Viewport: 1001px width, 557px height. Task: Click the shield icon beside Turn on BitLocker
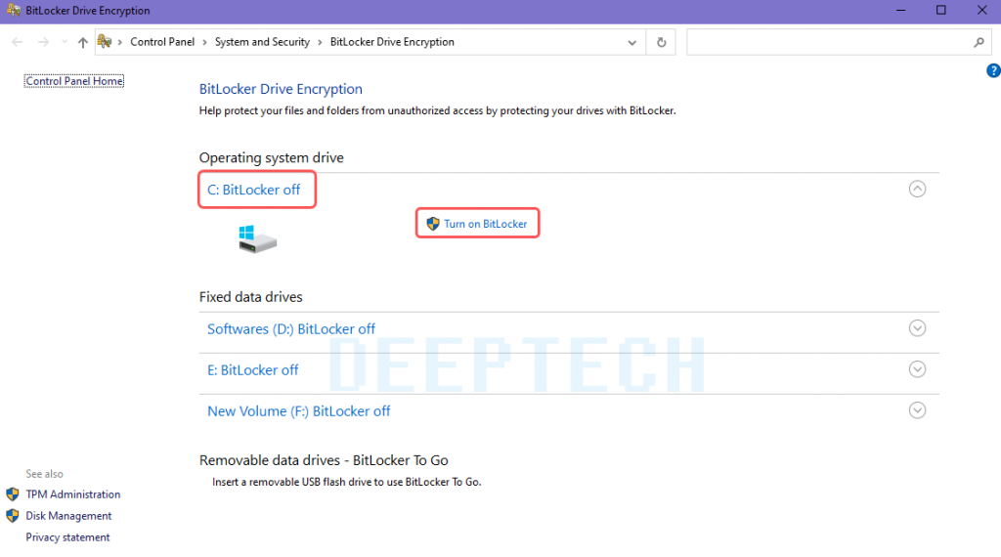[x=433, y=224]
